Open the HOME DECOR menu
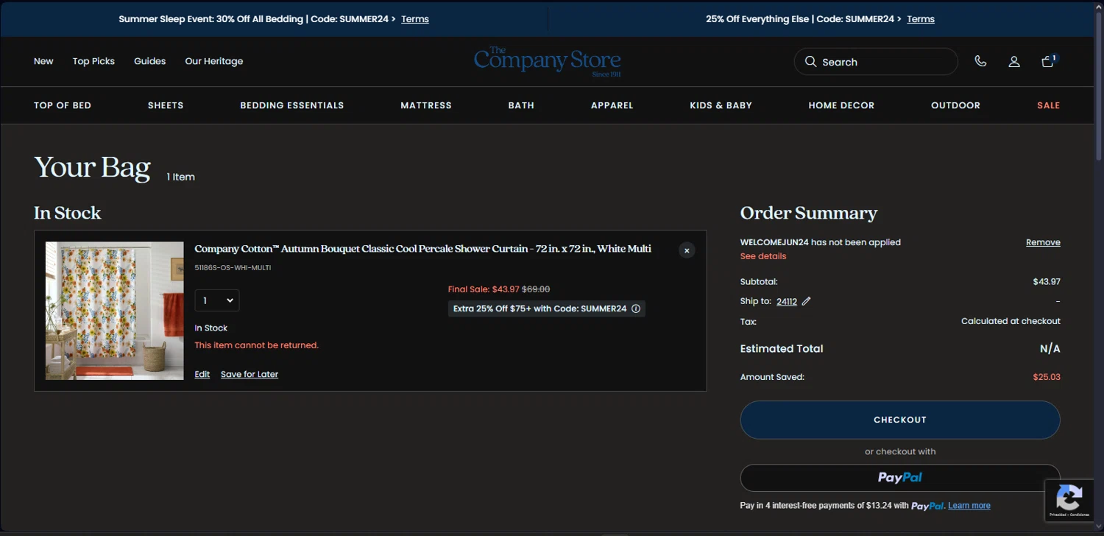 pos(841,105)
